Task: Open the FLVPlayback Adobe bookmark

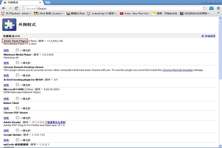Action: [x=17, y=13]
